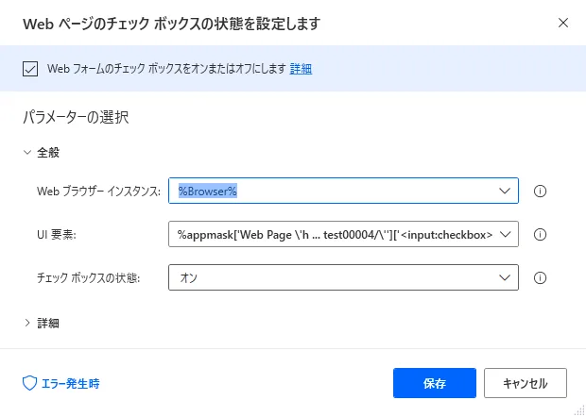586x417 pixels.
Task: Open Web ブラウザー インスタンス dropdown arrow
Action: [503, 191]
